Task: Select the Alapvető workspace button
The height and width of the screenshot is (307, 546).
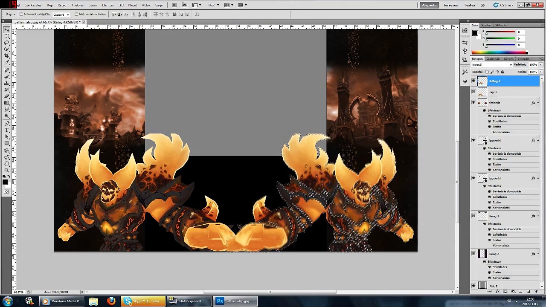Action: pyautogui.click(x=429, y=5)
